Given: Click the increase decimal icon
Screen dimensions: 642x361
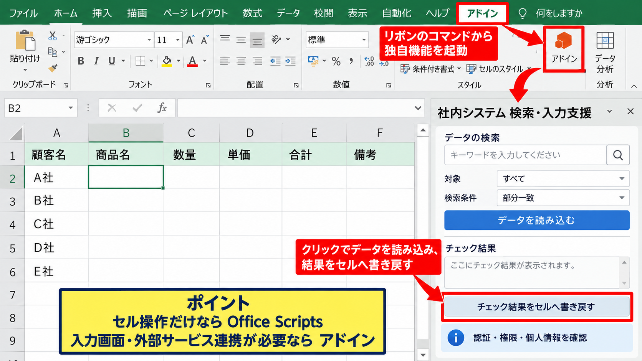Looking at the screenshot, I should (x=369, y=61).
